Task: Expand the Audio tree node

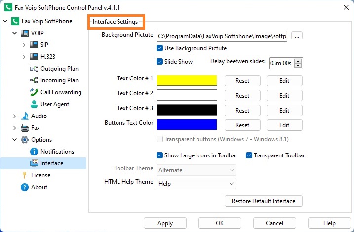Action: 15,116
